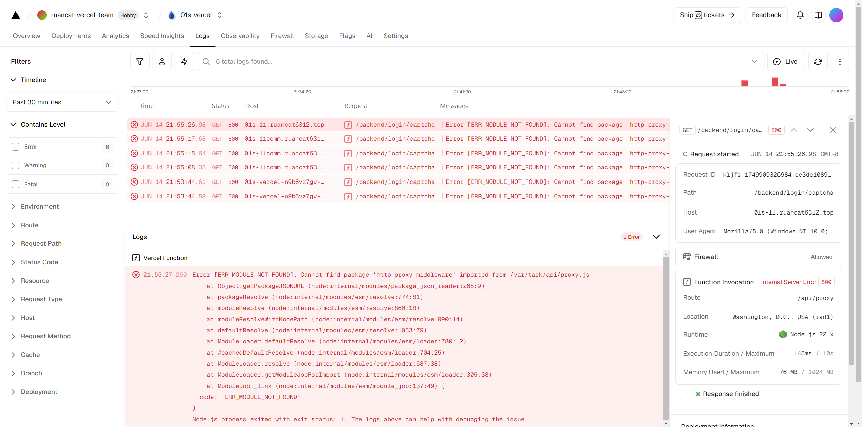Open notifications bell
The width and height of the screenshot is (862, 427).
tap(800, 15)
